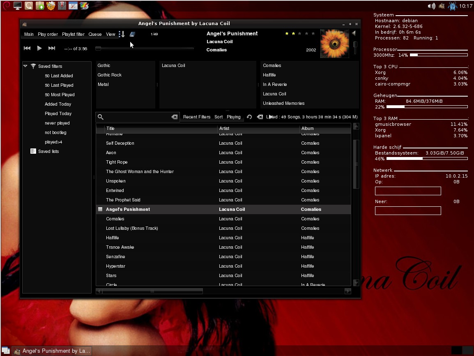Open the Main menu
This screenshot has height=356, width=474.
tap(29, 34)
